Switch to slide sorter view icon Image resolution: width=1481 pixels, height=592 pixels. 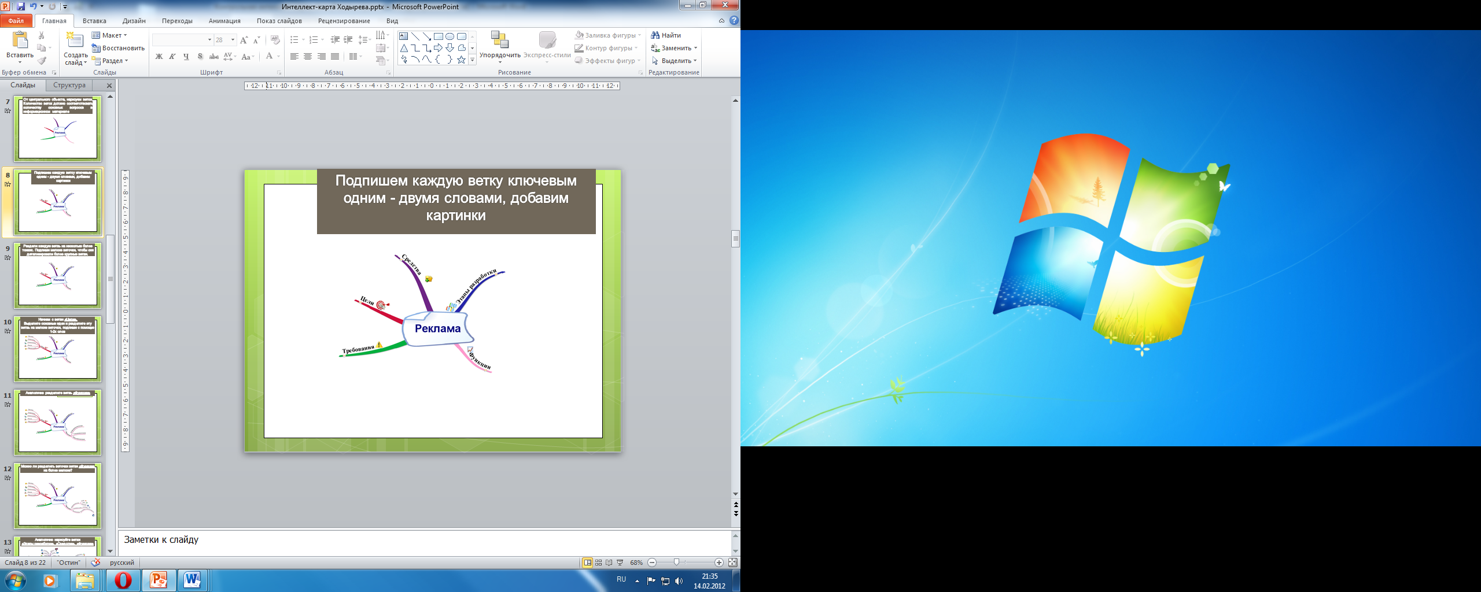click(598, 563)
